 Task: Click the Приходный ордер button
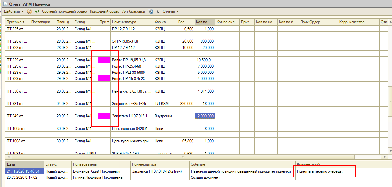[x=104, y=11]
